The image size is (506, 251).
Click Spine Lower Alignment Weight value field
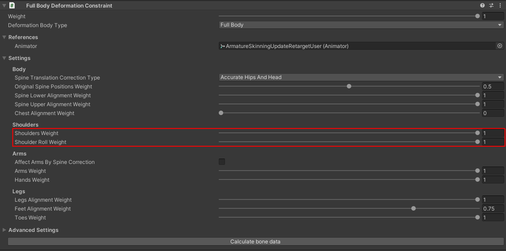tap(493, 95)
